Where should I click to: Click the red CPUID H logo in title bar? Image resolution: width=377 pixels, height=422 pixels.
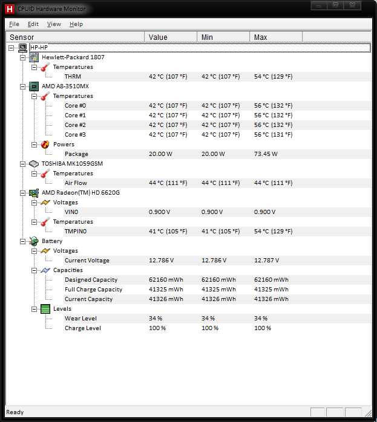point(10,9)
